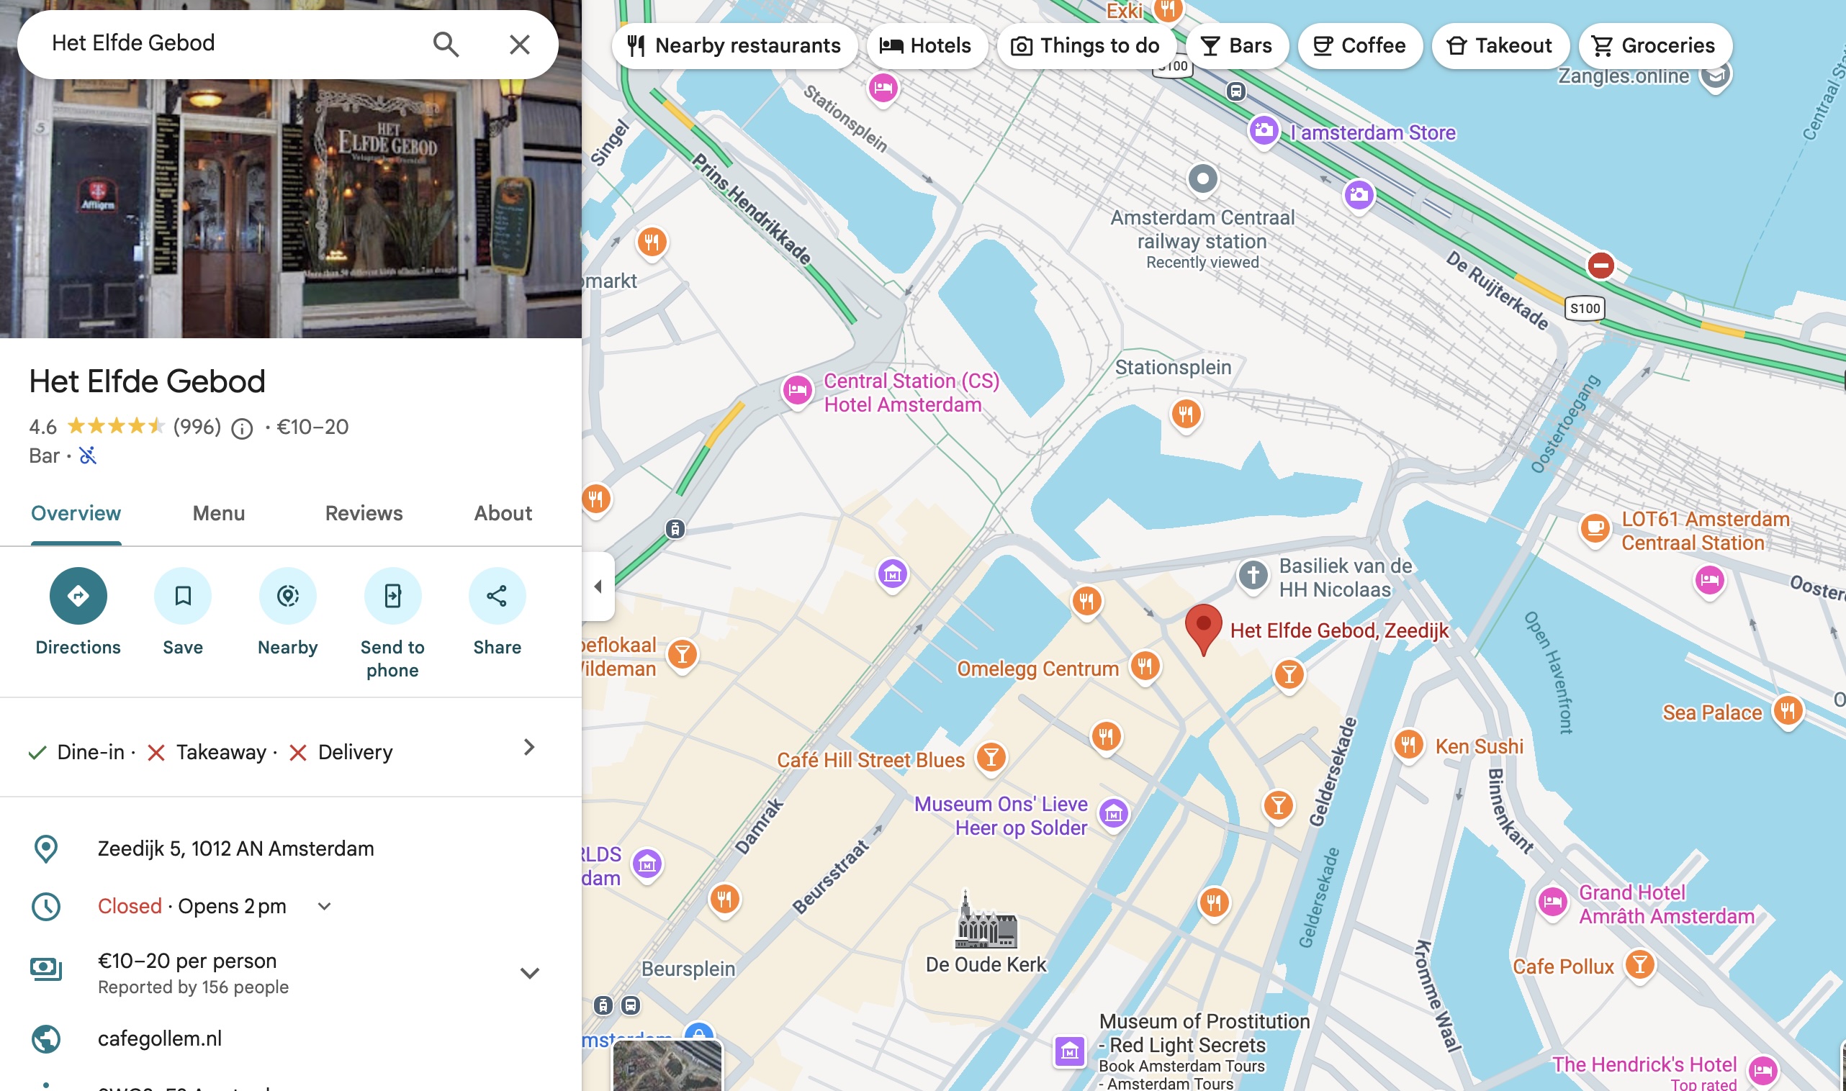
Task: Open the storefront photo of Het Elfde Gebod
Action: (290, 209)
